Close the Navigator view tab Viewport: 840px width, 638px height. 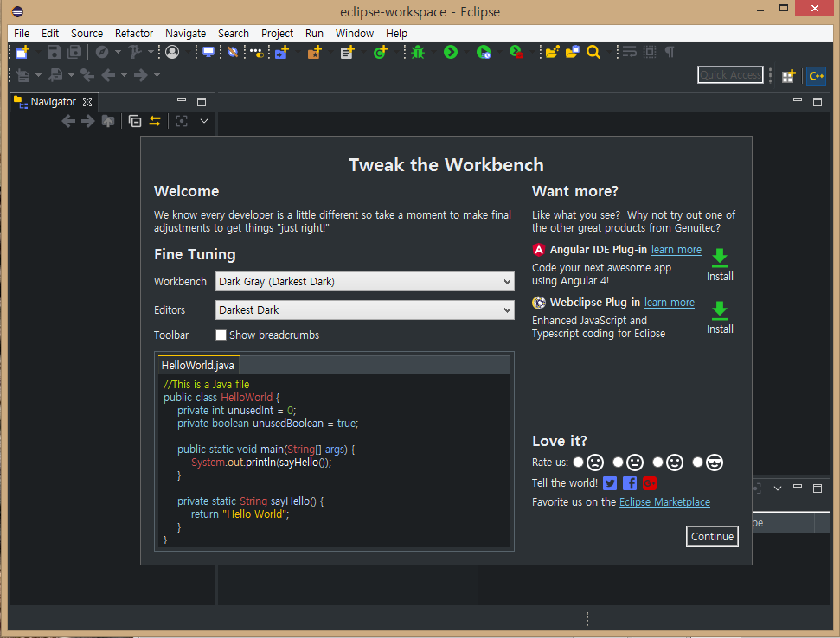click(x=87, y=102)
